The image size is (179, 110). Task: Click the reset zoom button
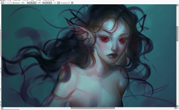tap(35, 3)
